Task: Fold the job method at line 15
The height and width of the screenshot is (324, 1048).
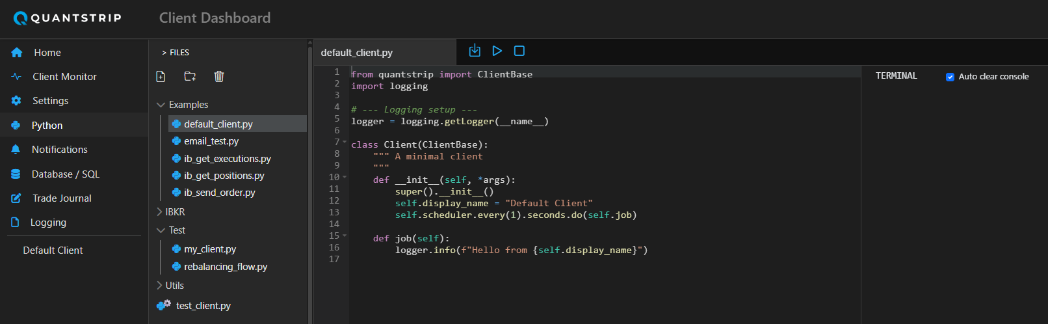Action: [x=345, y=236]
